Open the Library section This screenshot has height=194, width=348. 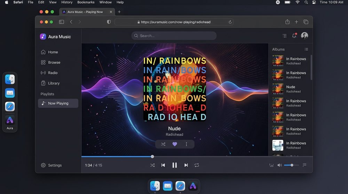(x=50, y=83)
